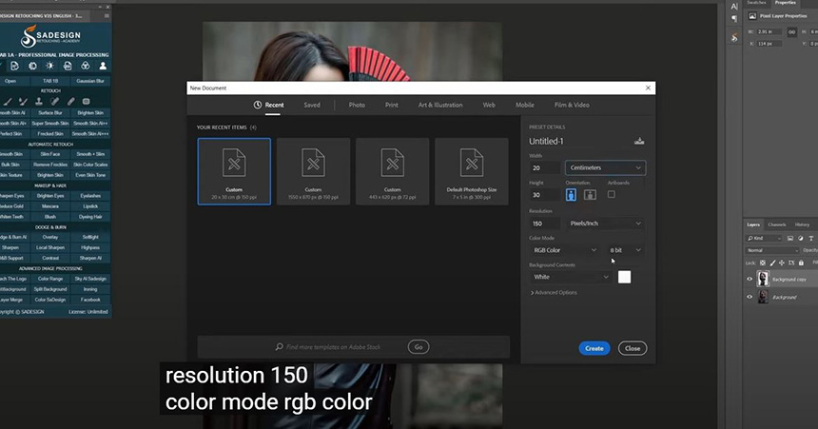Select portrait orientation icon
Viewport: 818px width, 429px height.
pos(571,194)
